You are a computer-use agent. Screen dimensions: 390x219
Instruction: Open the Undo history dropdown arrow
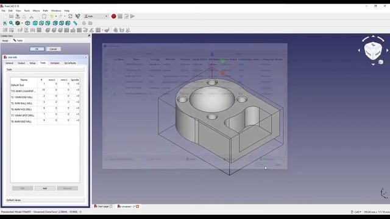[x=55, y=16]
